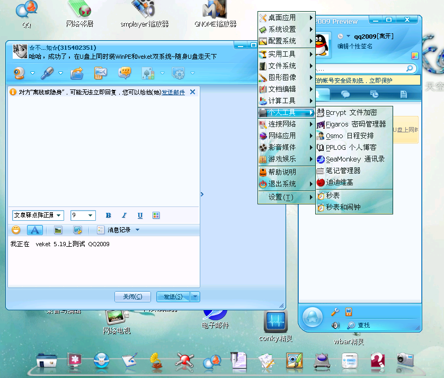
Task: Open the 网络应用 menu
Action: coord(287,136)
